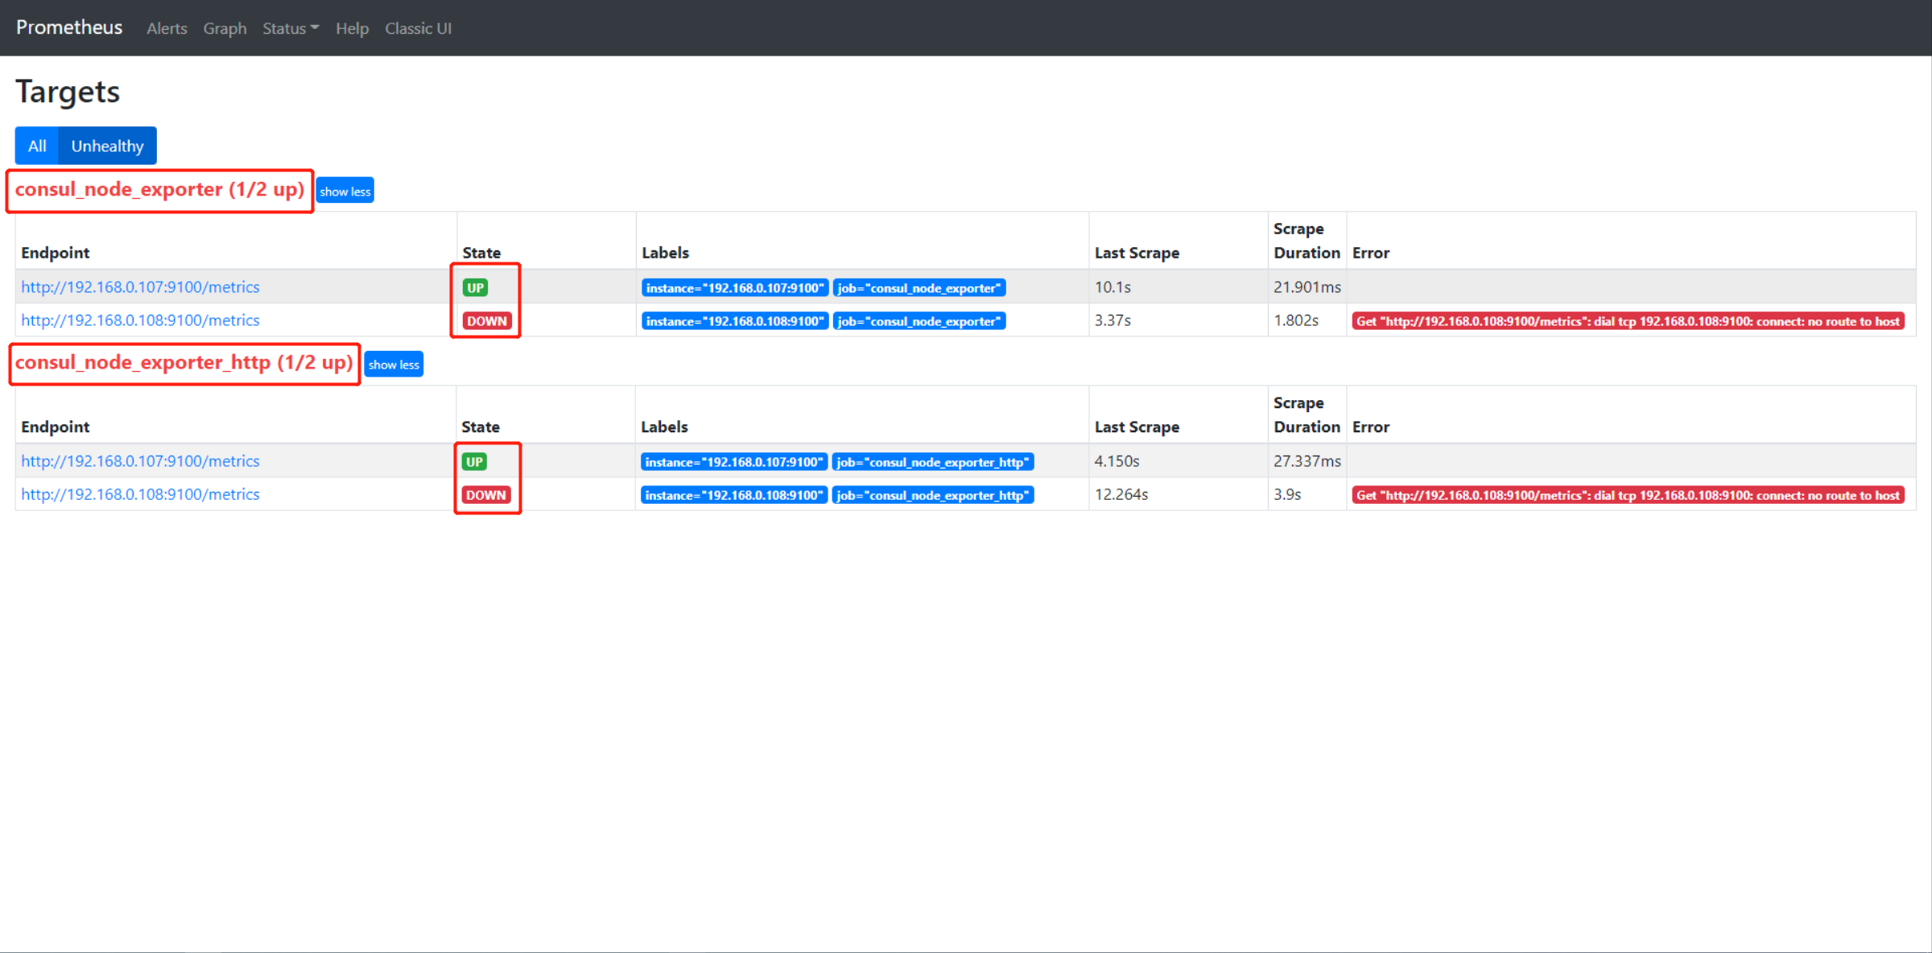Click Error column header in consul_node_exporter_http table

click(x=1371, y=426)
